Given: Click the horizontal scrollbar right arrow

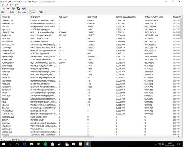Looking at the screenshot, I should (x=178, y=137).
